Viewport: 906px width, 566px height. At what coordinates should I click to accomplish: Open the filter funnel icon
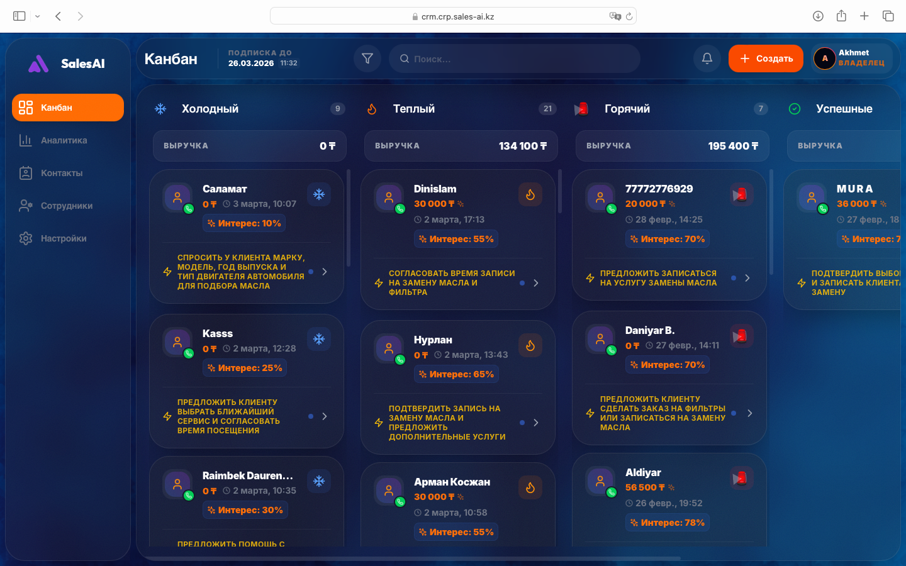click(367, 58)
